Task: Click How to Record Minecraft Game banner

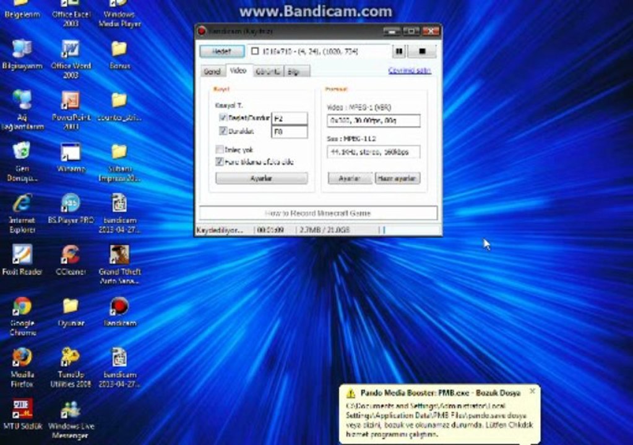Action: click(x=318, y=213)
